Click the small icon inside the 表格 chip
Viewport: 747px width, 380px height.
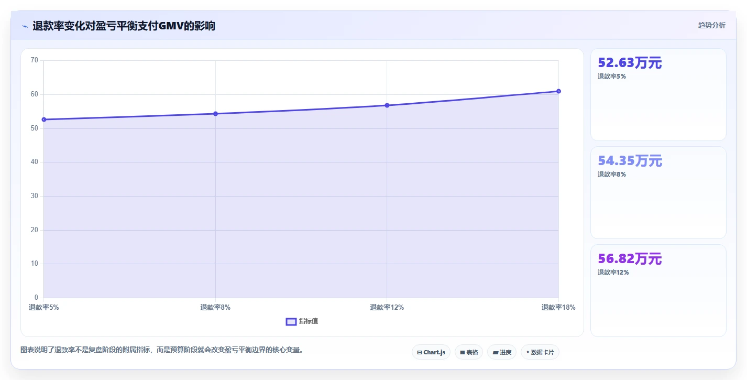[x=463, y=353]
